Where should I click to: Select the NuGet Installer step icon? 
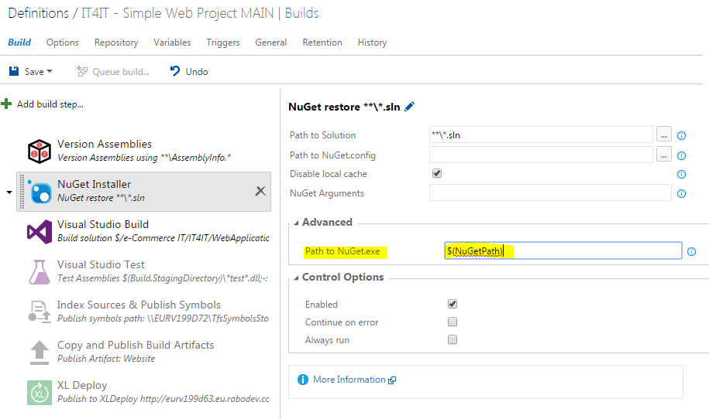point(40,192)
